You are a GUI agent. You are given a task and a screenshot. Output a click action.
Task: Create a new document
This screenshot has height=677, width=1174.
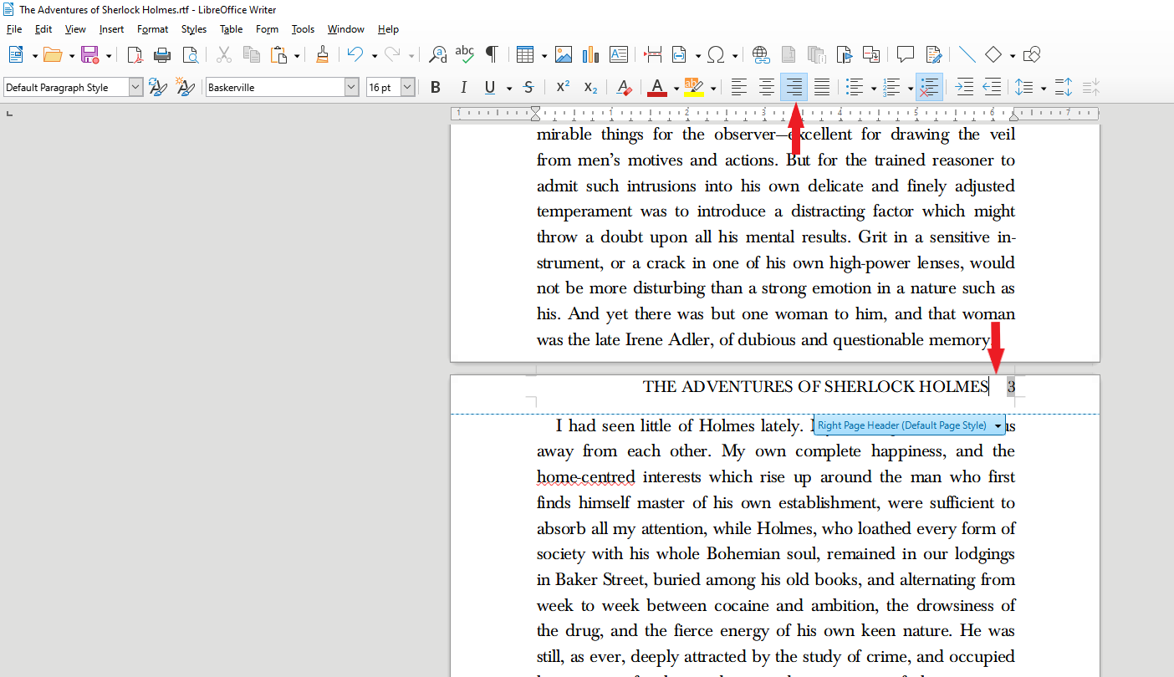16,55
